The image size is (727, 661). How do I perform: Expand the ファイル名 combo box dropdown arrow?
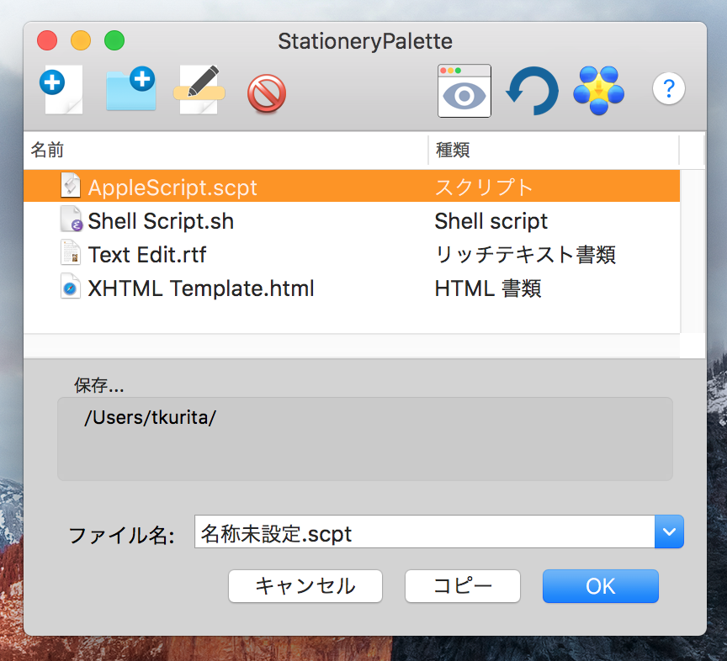pyautogui.click(x=669, y=532)
